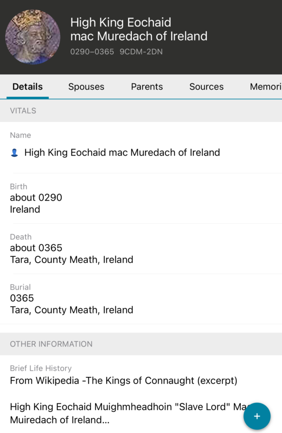Tap the birth place Ireland

[25, 209]
